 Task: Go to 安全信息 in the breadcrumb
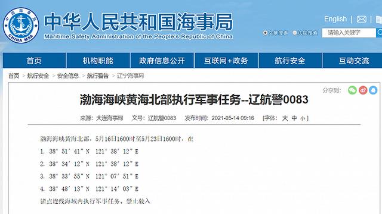point(68,75)
